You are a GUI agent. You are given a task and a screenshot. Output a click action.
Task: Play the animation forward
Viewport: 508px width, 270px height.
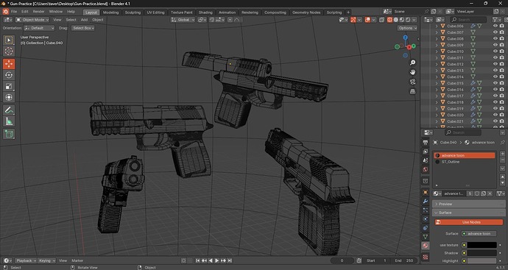217,260
